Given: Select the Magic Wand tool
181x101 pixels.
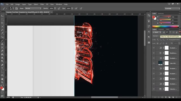Looking at the screenshot, I should [x=2, y=26].
